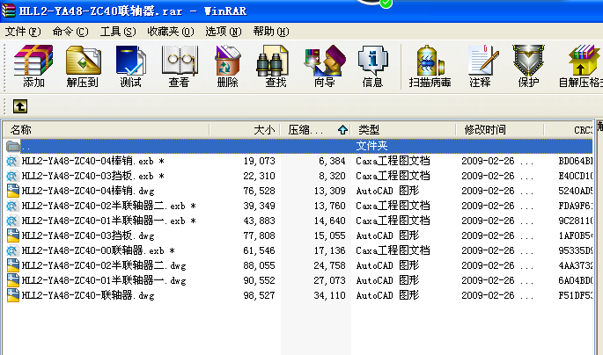
Task: Click the size value 76,528
Action: tap(259, 191)
